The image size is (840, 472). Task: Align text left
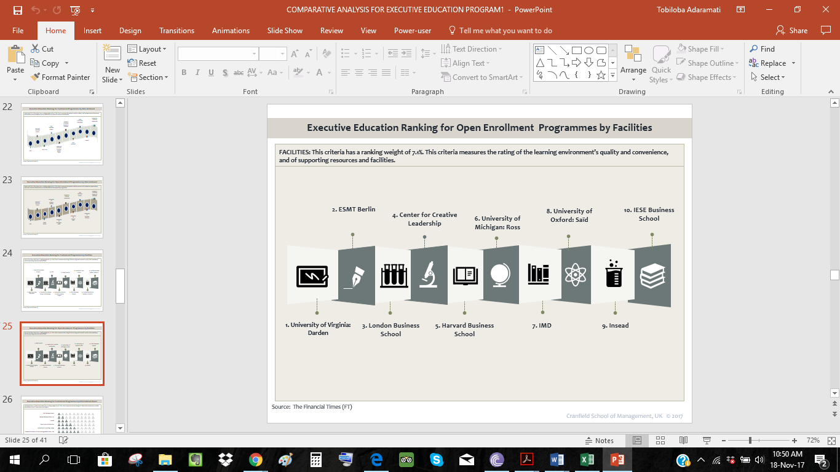[x=345, y=73]
